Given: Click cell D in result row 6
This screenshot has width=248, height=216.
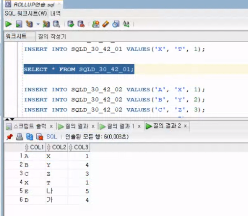Looking at the screenshot, I should coord(35,200).
